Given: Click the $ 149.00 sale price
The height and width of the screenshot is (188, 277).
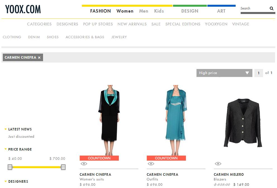Looking at the screenshot, I should [x=241, y=184].
